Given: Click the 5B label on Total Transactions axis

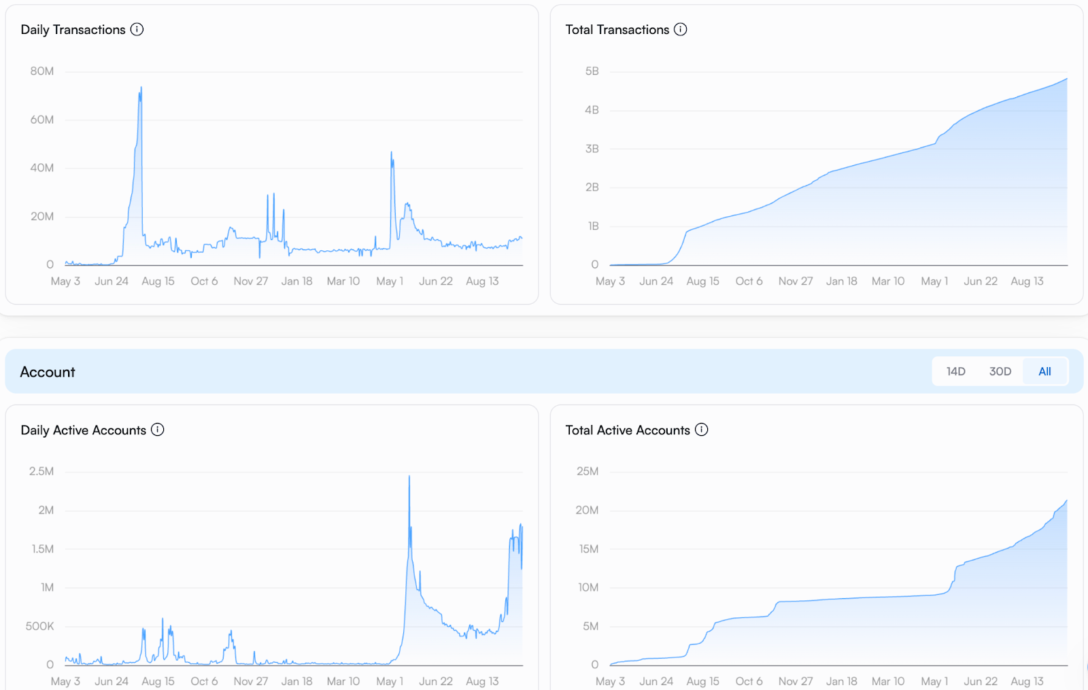Looking at the screenshot, I should tap(592, 71).
